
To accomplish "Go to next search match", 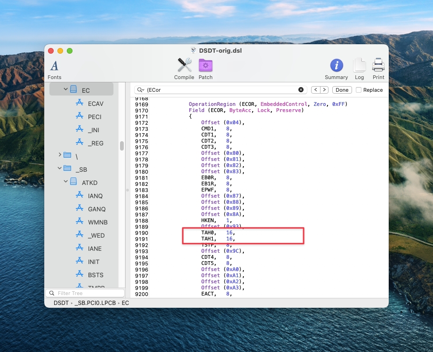I will (x=325, y=90).
